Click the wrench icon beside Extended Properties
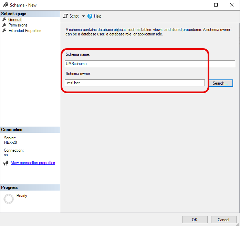The image size is (240, 226). (4, 31)
